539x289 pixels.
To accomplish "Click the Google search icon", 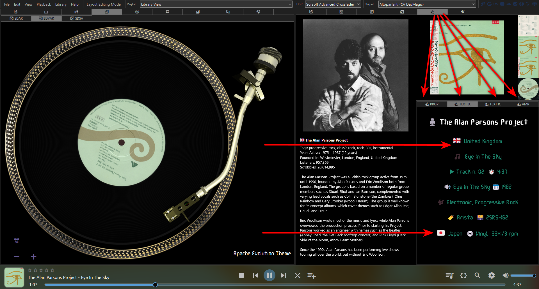I will coord(489,4).
